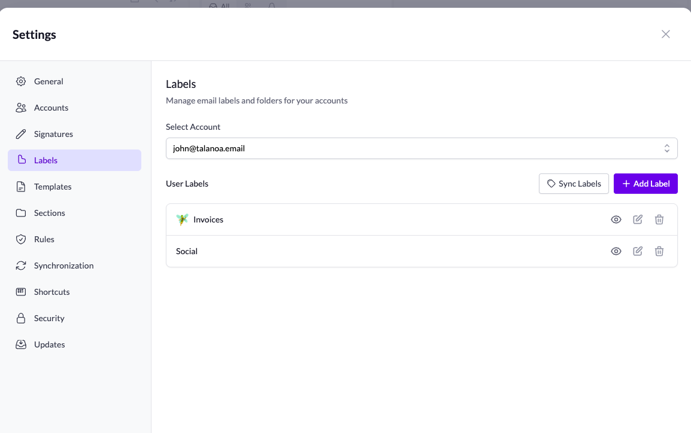The width and height of the screenshot is (691, 433).
Task: Select the General settings entry
Action: click(49, 81)
